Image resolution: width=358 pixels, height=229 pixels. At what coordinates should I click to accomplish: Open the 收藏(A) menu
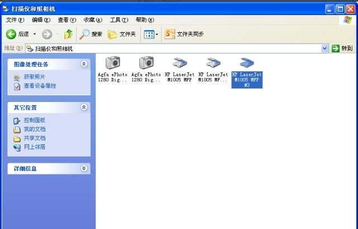(x=93, y=20)
